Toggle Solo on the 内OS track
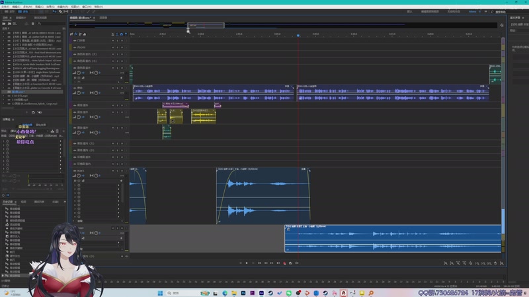 118,48
